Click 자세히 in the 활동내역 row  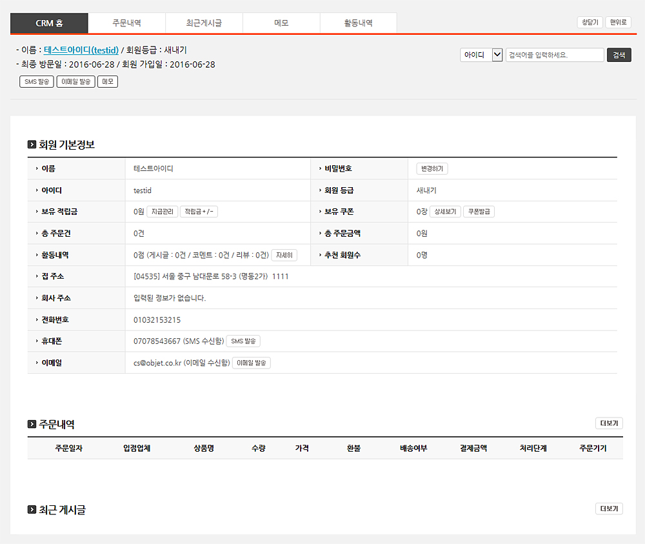(284, 255)
